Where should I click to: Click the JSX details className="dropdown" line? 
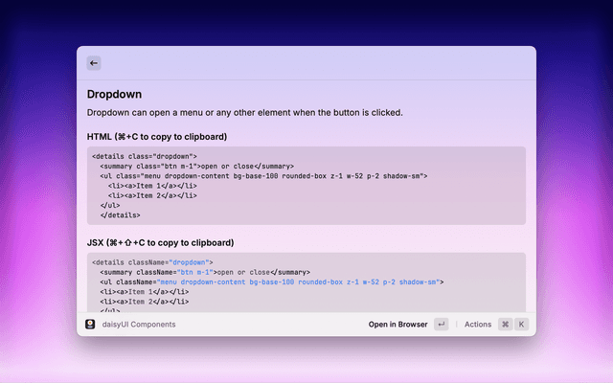[152, 261]
